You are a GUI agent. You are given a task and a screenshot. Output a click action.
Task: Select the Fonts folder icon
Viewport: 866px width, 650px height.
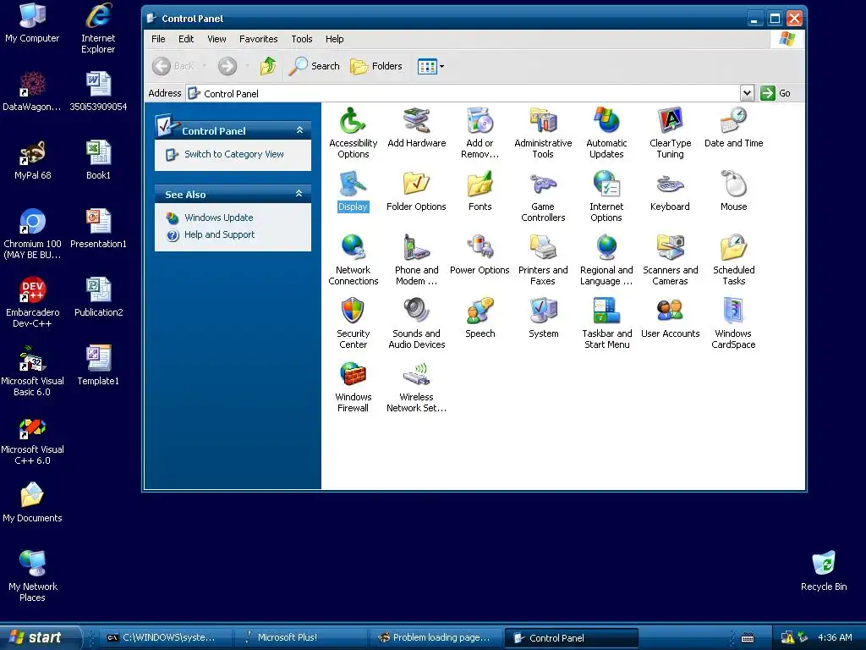coord(480,191)
